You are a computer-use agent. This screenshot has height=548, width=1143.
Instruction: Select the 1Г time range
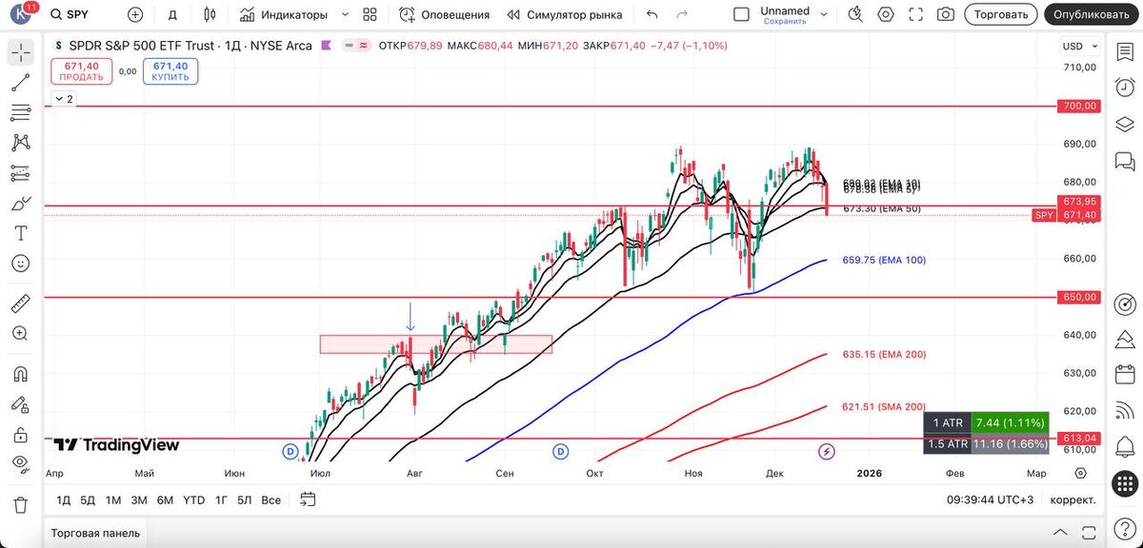pos(221,499)
